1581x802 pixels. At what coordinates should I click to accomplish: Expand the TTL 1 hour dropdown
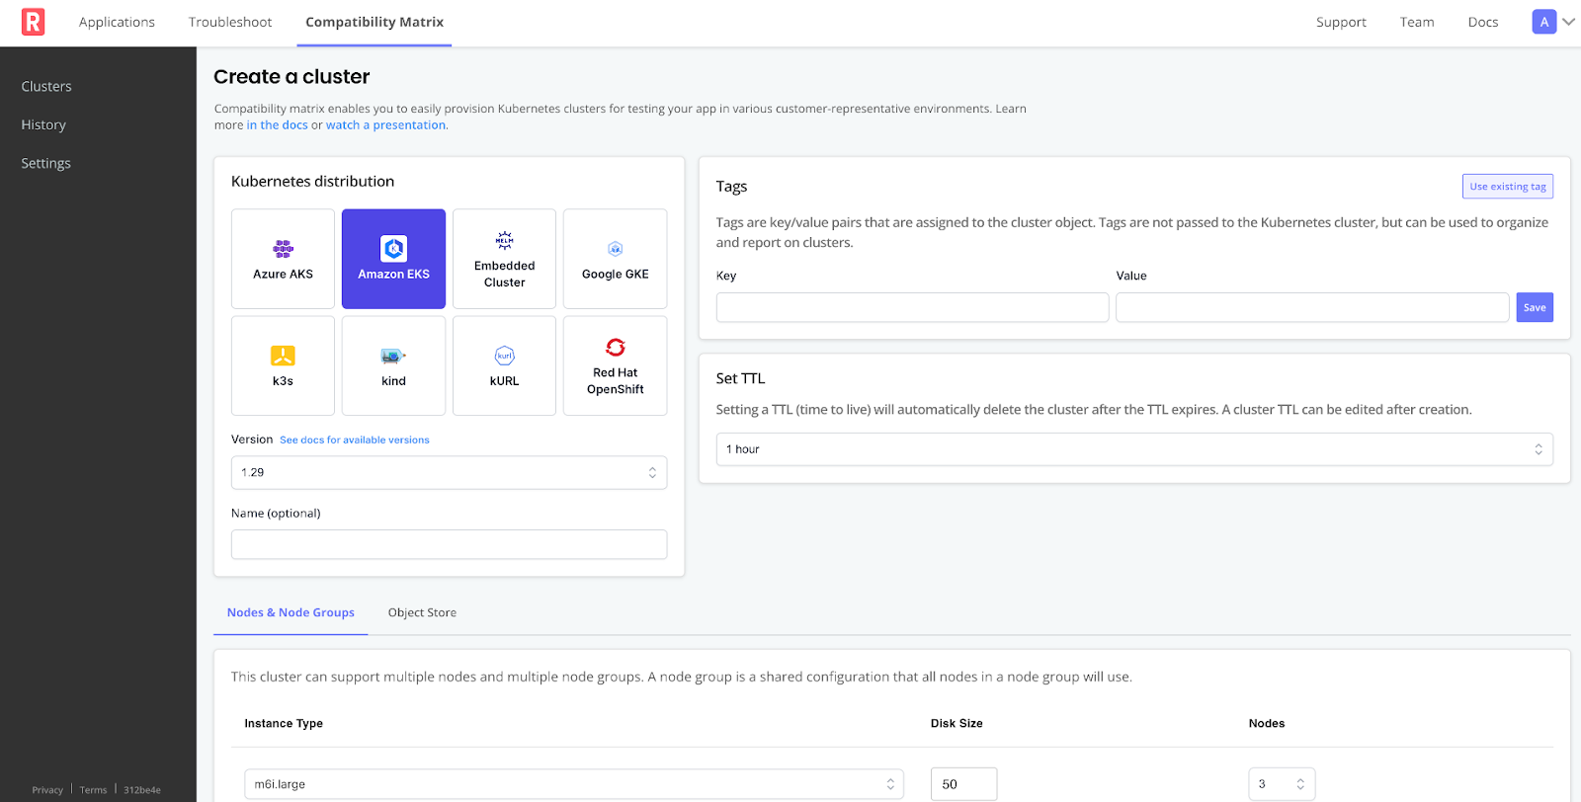pyautogui.click(x=1133, y=449)
